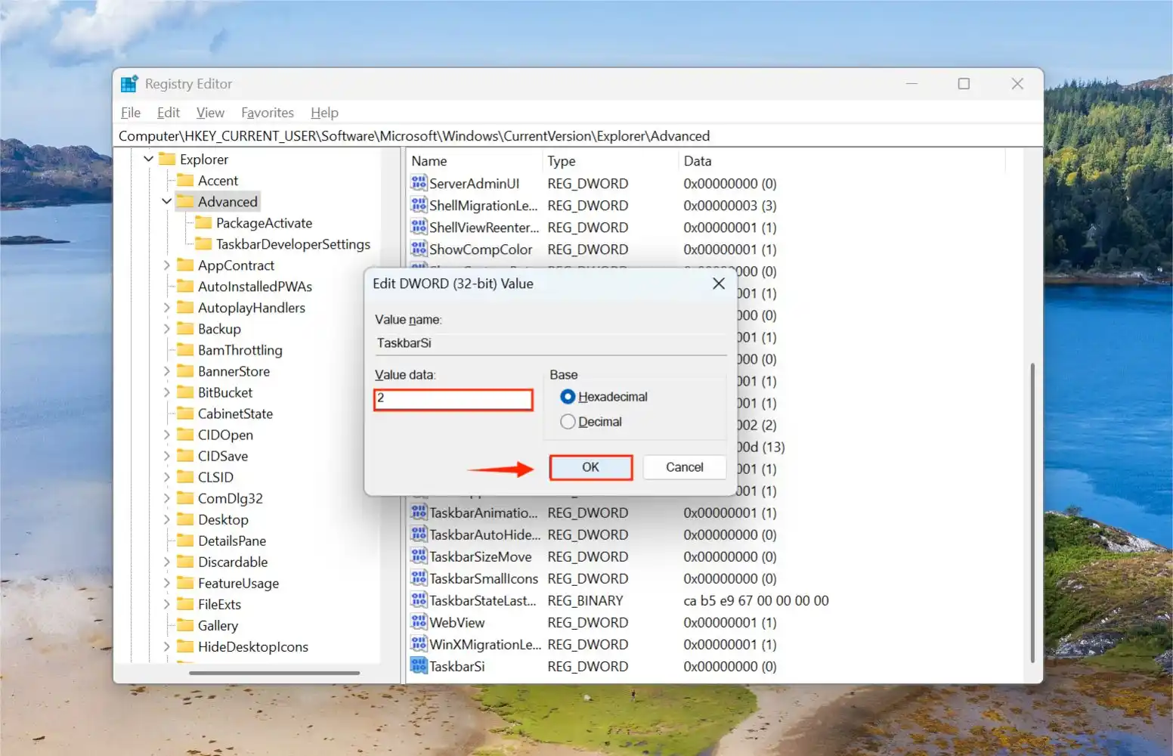This screenshot has width=1173, height=756.
Task: Click the ShowCompColor value icon
Action: [x=419, y=249]
